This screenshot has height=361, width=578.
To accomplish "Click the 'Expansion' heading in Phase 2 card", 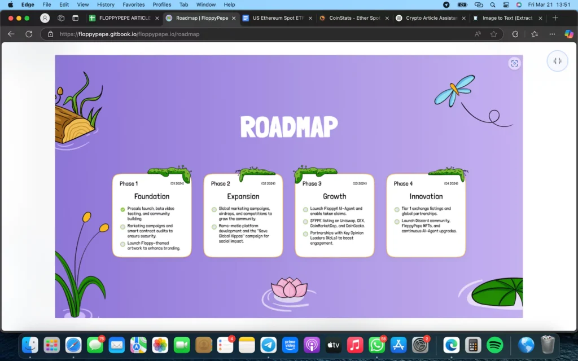I will (x=243, y=196).
